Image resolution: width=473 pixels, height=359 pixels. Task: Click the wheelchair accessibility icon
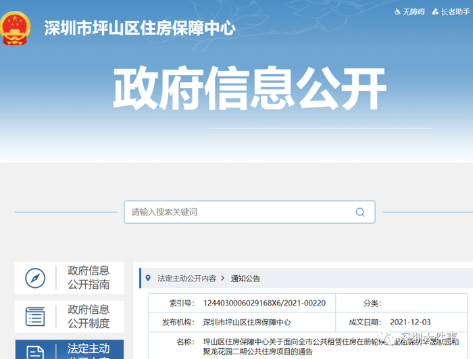(397, 11)
